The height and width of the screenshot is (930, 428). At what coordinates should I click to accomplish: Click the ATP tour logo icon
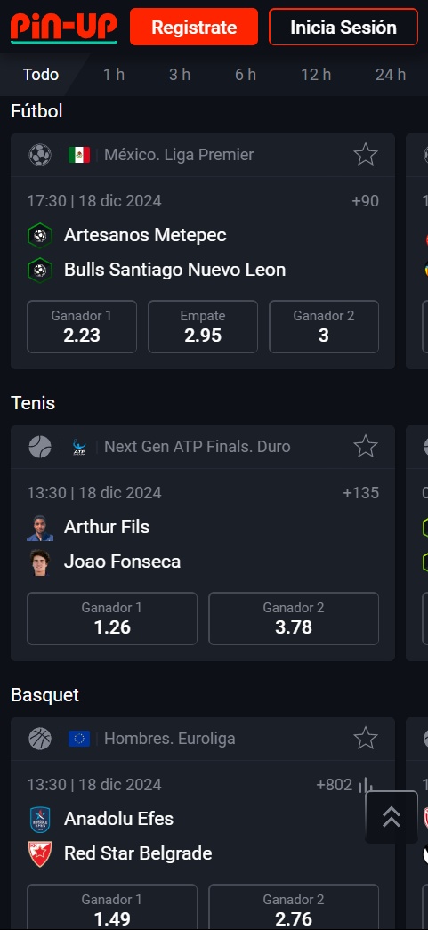tap(79, 447)
